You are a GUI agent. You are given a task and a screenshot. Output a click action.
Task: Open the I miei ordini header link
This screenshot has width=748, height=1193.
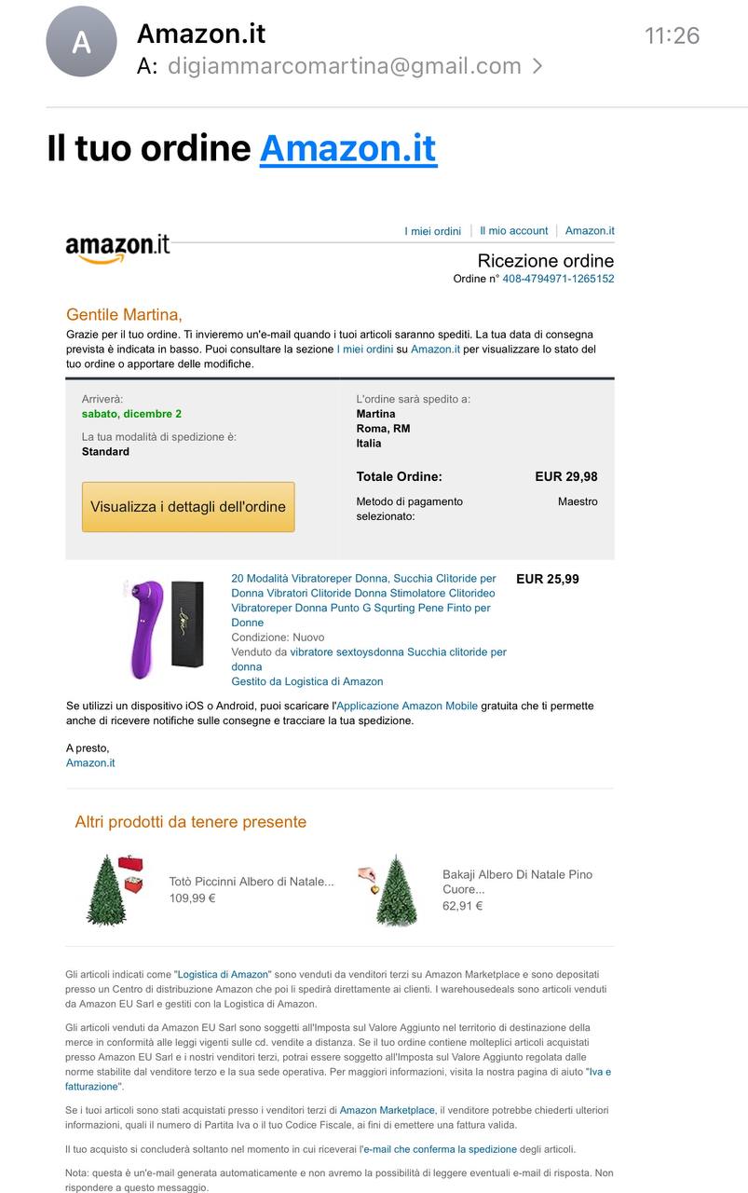click(432, 231)
